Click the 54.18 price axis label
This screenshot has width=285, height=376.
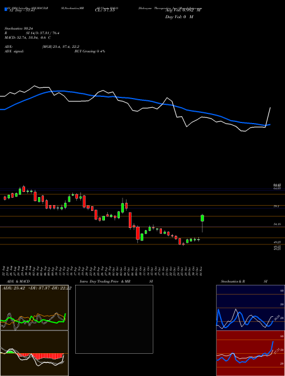[x=277, y=224]
